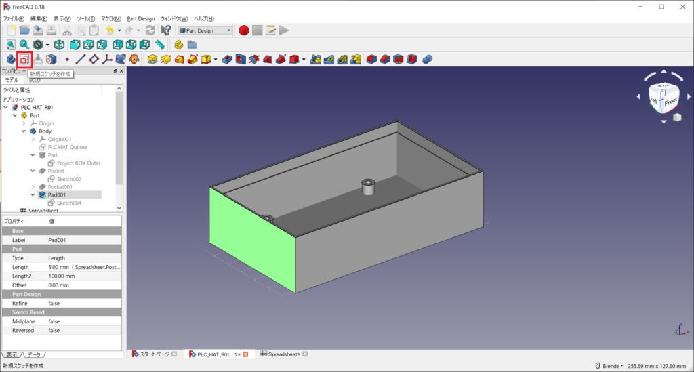The image size is (694, 372).
Task: Select the Pad tool in the toolbar
Action: [152, 60]
